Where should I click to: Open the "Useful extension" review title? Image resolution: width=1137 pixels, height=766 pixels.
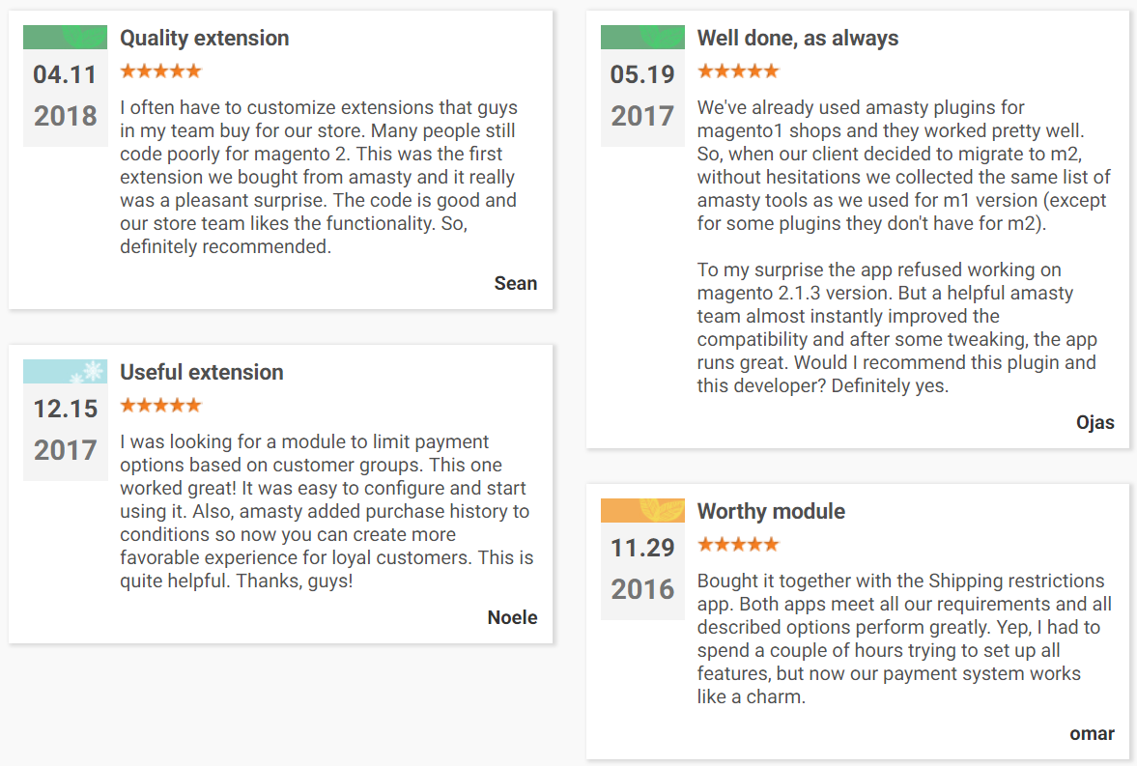click(201, 373)
